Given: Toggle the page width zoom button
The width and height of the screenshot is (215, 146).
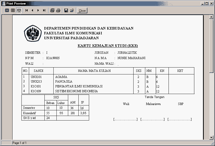Looking at the screenshot, I should (x=19, y=10).
